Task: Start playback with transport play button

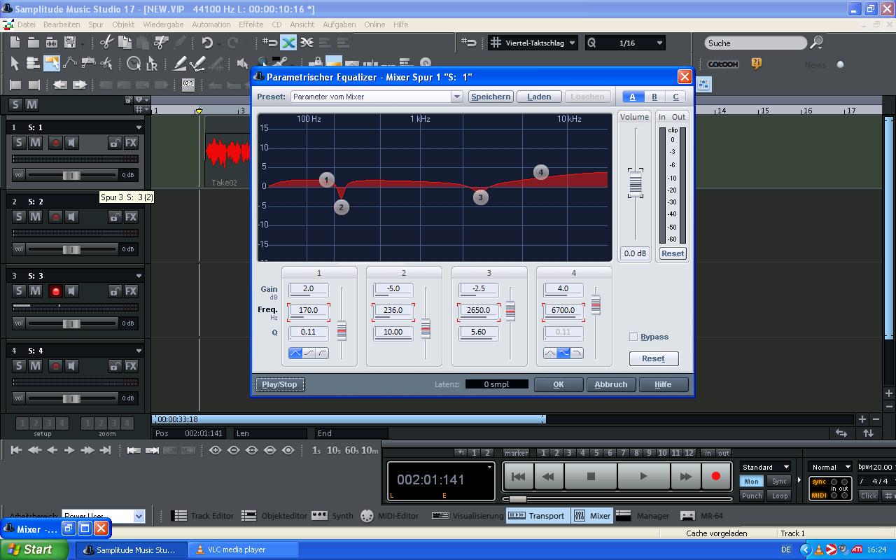Action: point(643,477)
